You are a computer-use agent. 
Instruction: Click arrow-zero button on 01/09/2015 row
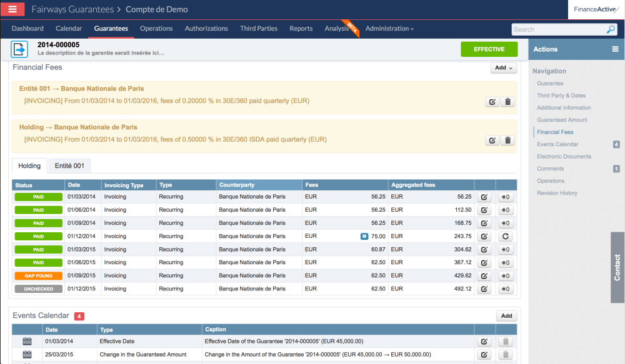[506, 276]
